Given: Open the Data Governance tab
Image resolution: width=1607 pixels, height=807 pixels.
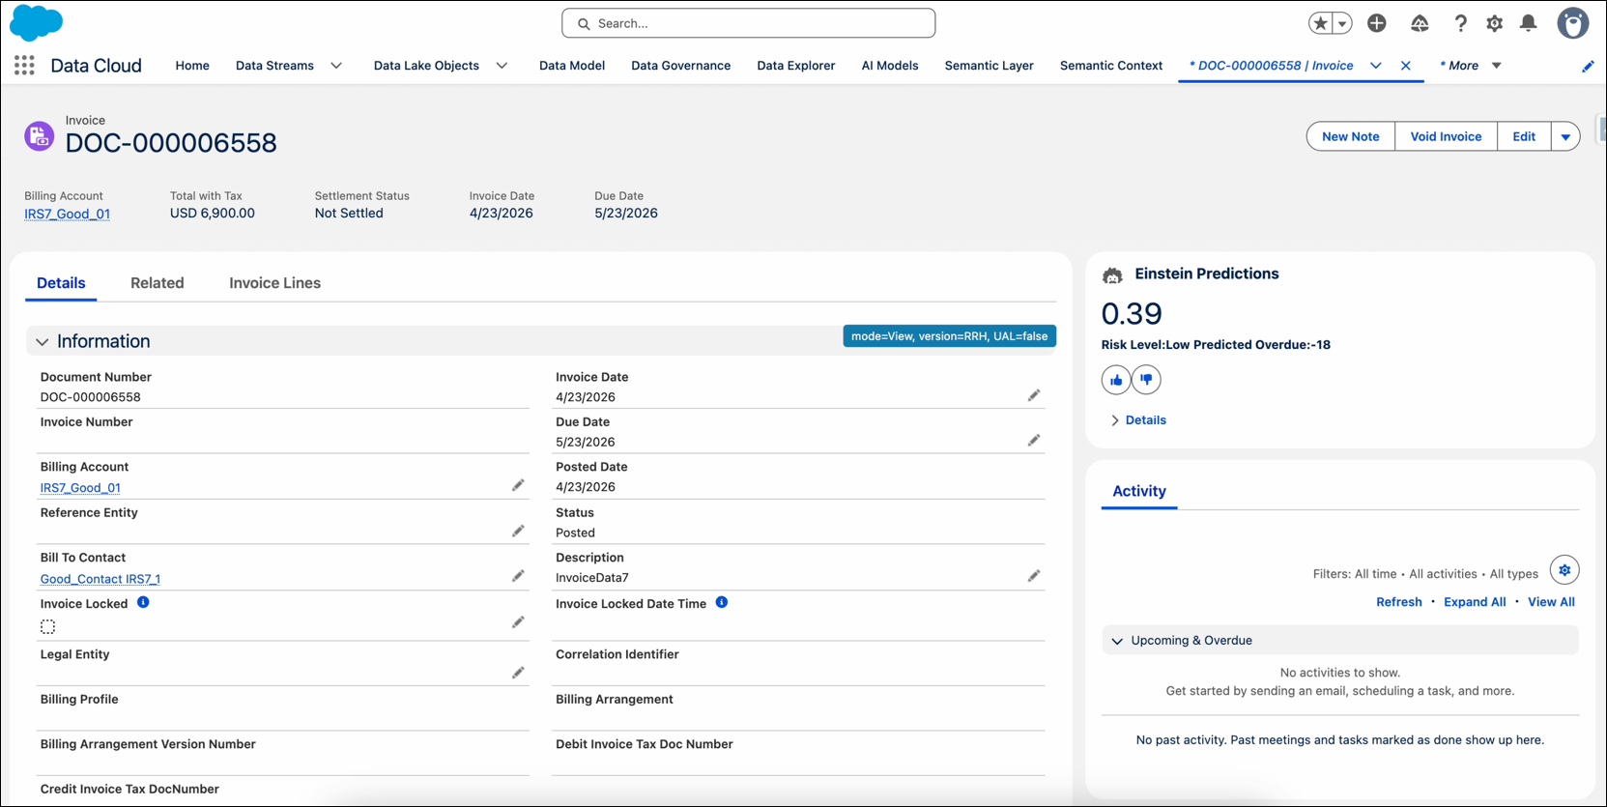Looking at the screenshot, I should coord(681,66).
